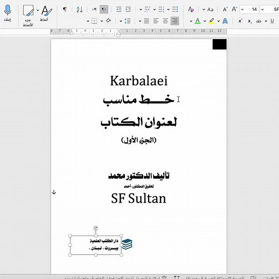Click the small line تحقيق الدكتور: أحمد
This screenshot has height=279, width=279.
(139, 186)
